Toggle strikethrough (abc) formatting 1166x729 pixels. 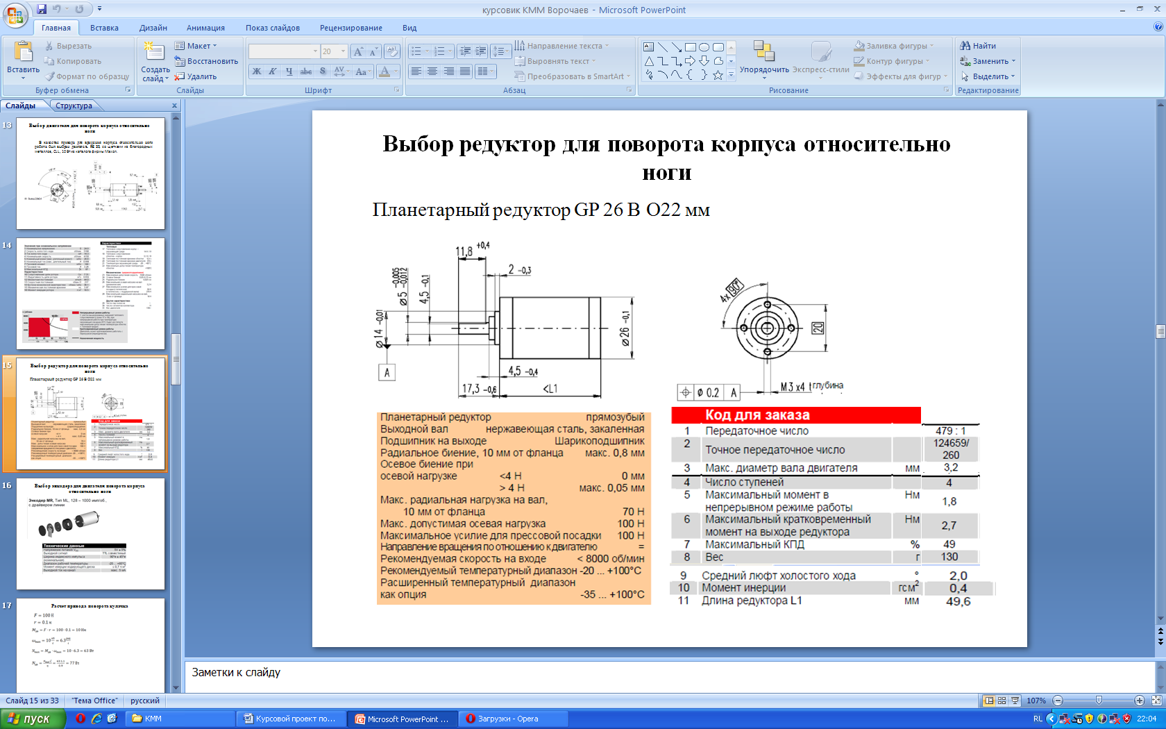[306, 72]
